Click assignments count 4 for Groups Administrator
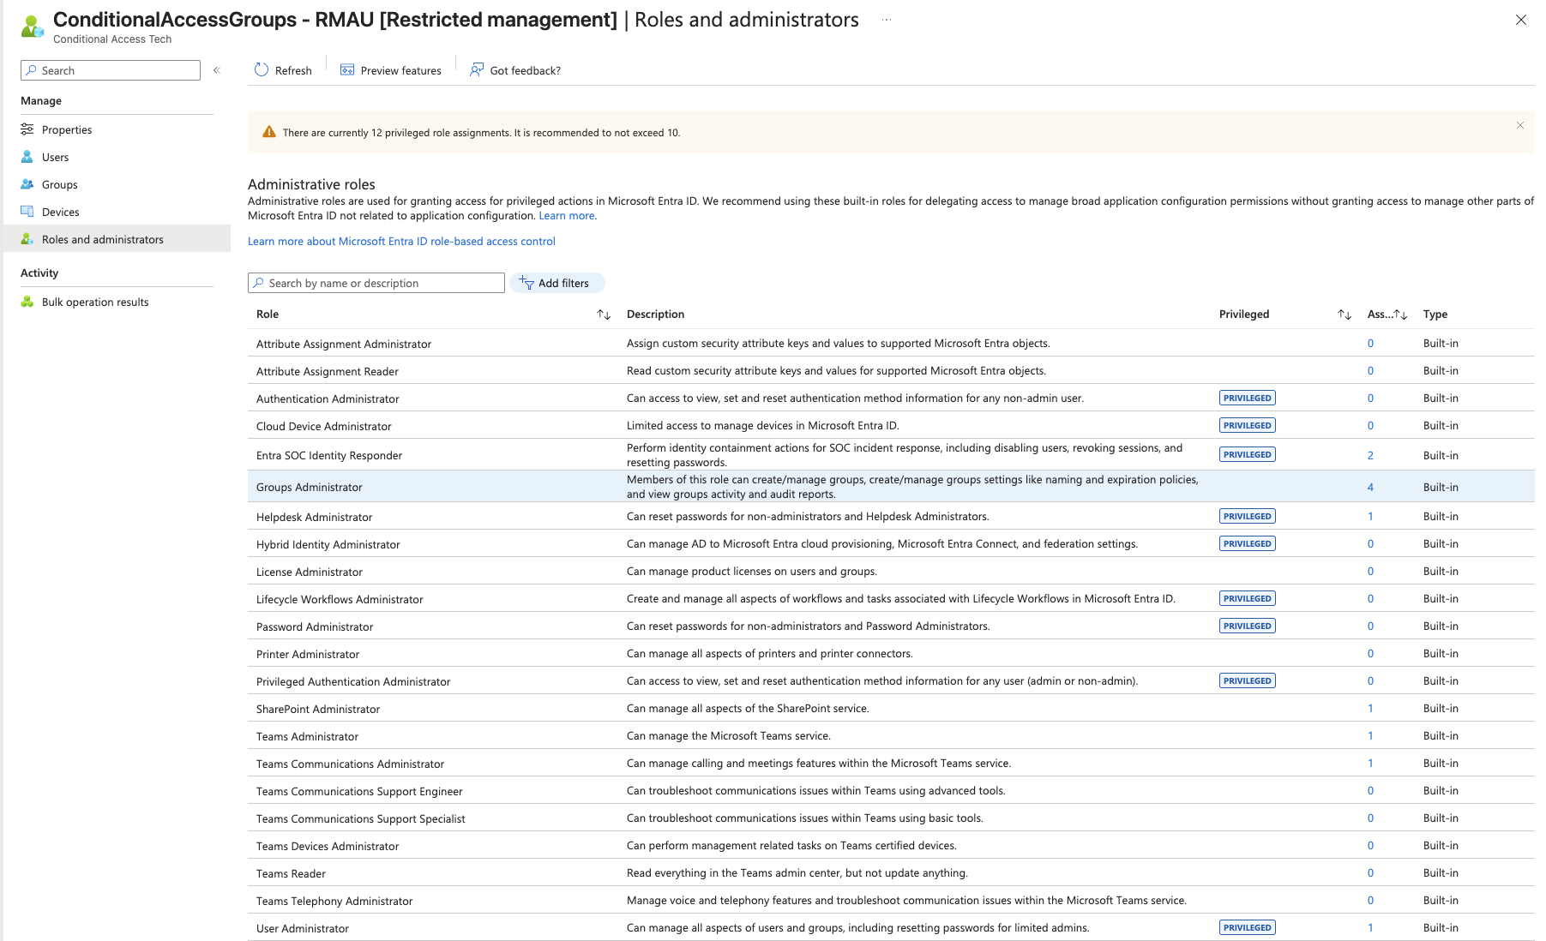Viewport: 1546px width, 941px height. [1370, 487]
